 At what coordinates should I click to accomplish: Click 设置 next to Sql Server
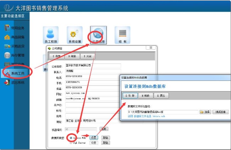click(94, 143)
